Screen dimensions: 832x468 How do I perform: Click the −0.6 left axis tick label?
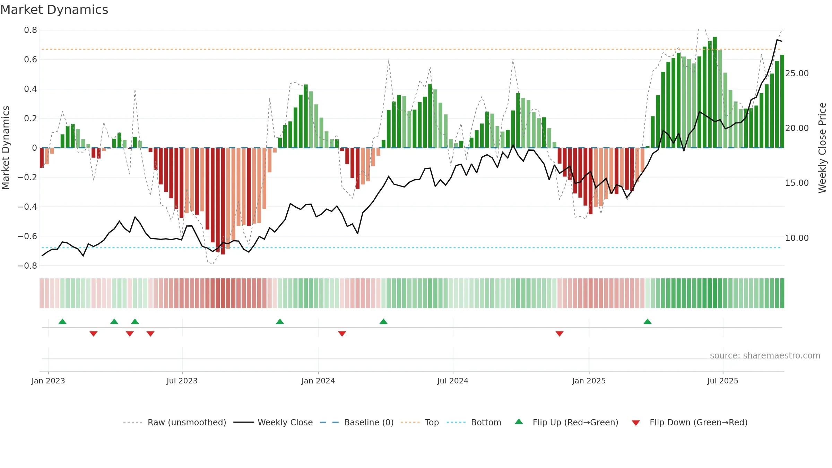coord(27,236)
